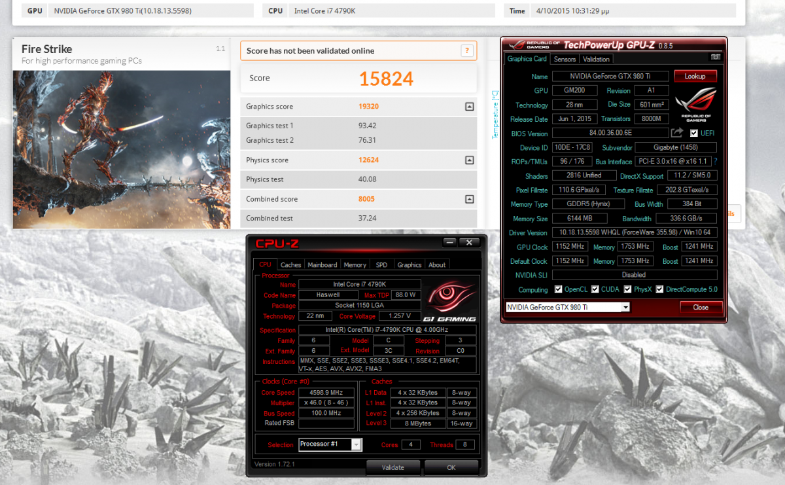Click the Multiplier value x 46.0
The image size is (785, 485).
[x=326, y=403]
